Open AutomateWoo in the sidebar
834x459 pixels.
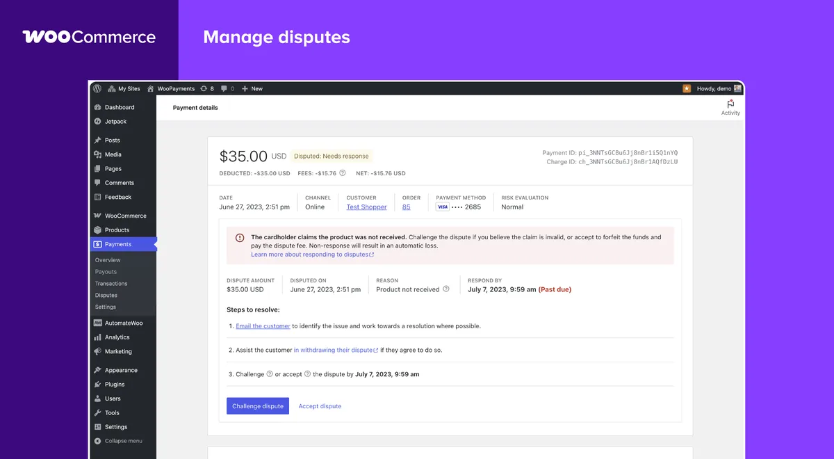[x=123, y=323]
